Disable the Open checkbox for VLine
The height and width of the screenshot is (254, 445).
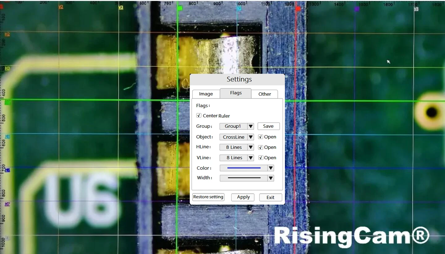tap(261, 158)
